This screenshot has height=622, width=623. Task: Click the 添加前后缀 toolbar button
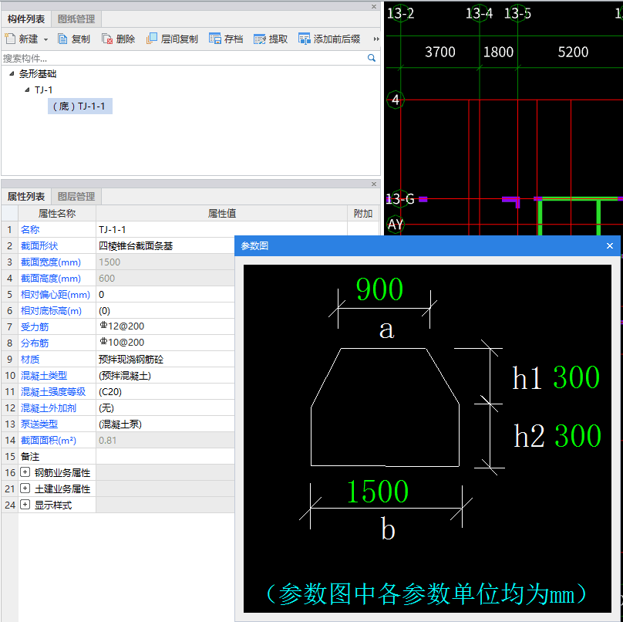click(329, 39)
